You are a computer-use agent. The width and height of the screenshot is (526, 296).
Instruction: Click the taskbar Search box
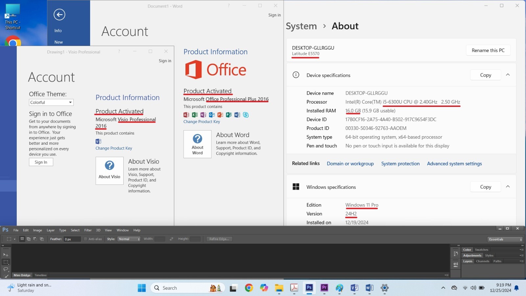[188, 288]
